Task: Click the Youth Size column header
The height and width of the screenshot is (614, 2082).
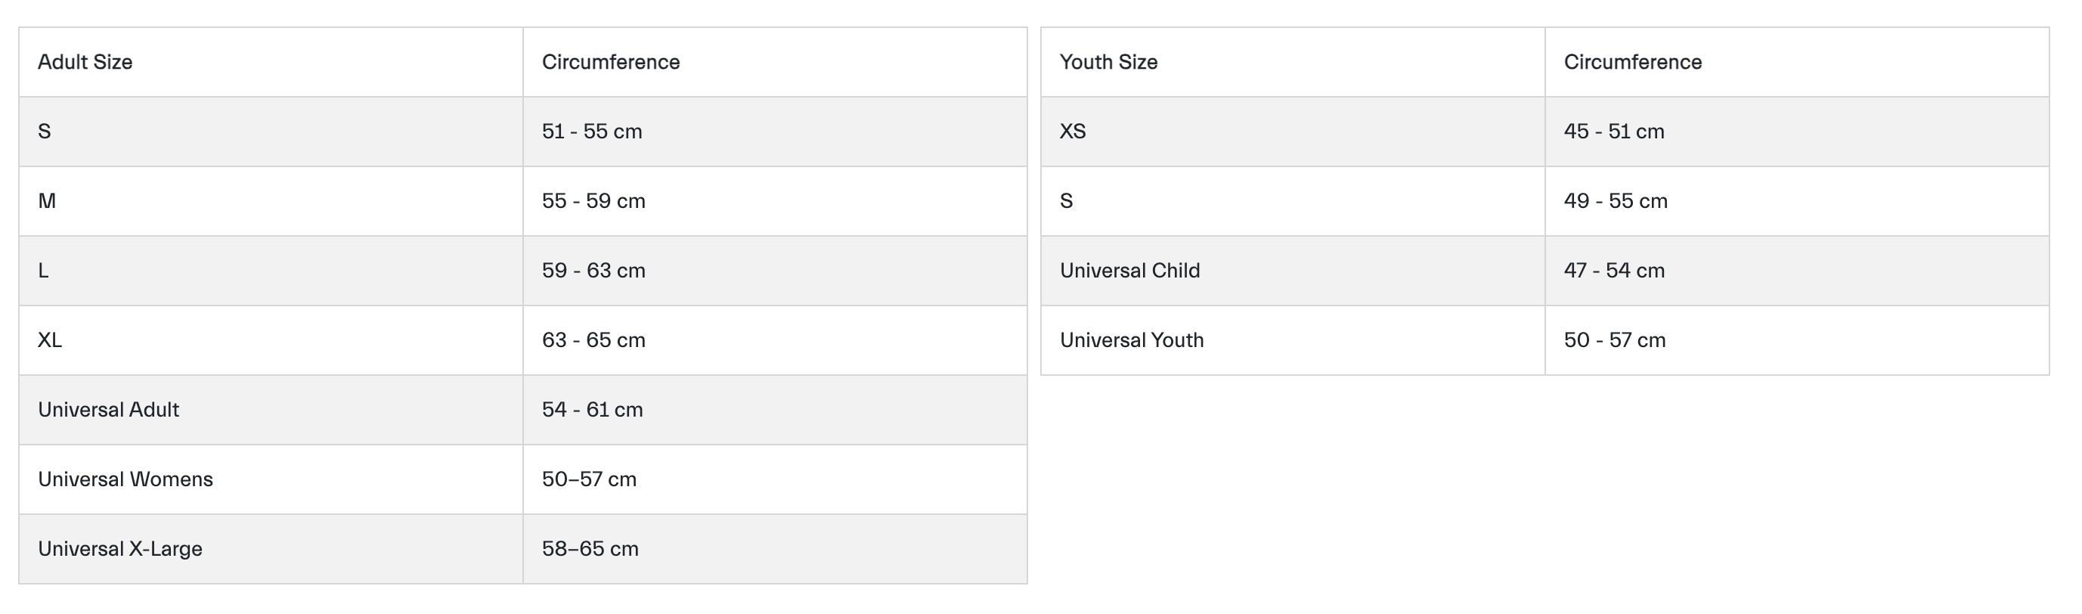Action: click(1108, 62)
